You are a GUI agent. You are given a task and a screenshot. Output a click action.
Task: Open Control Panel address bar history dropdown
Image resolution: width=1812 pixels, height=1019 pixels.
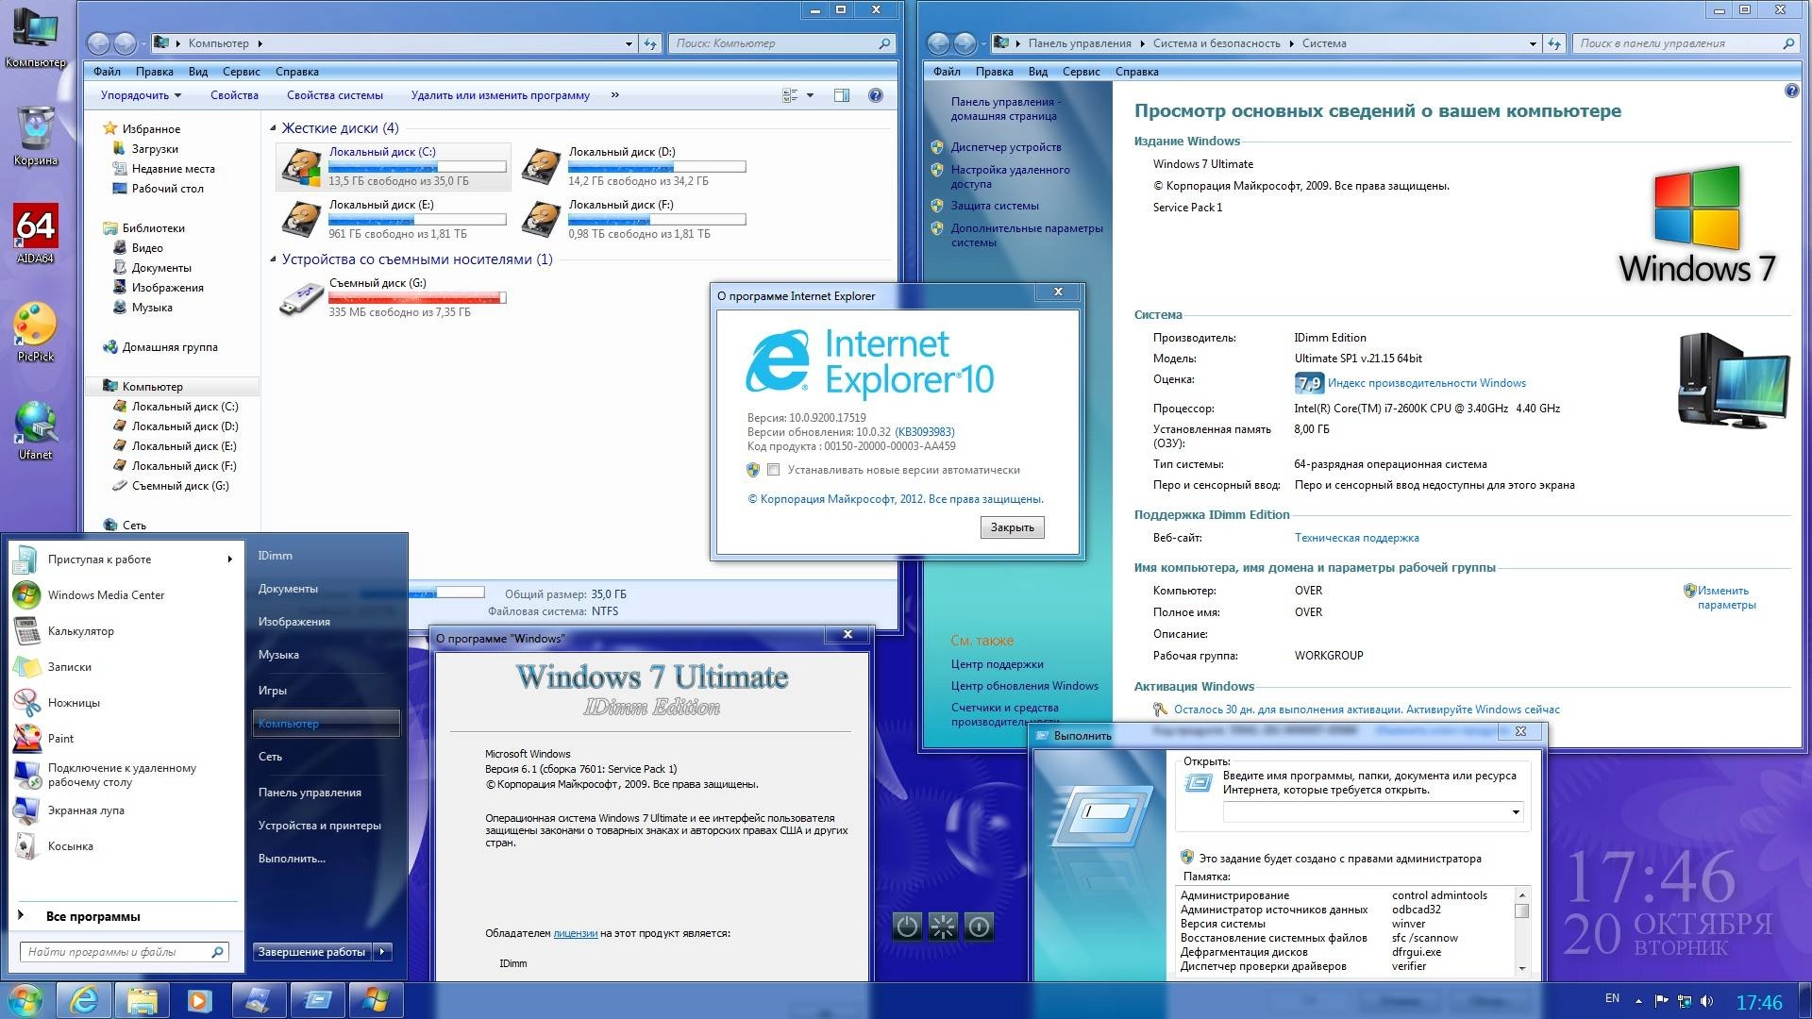point(1533,43)
